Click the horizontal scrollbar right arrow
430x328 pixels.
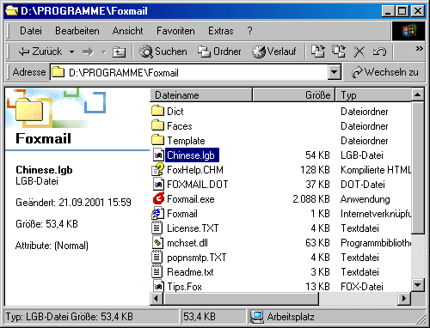click(404, 299)
